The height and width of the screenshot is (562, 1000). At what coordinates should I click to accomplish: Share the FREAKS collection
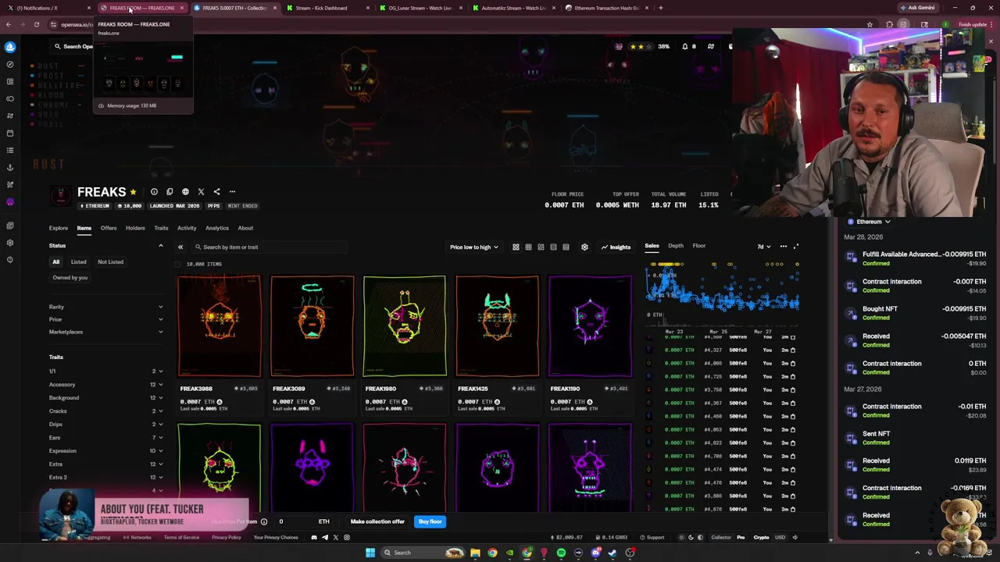point(216,192)
